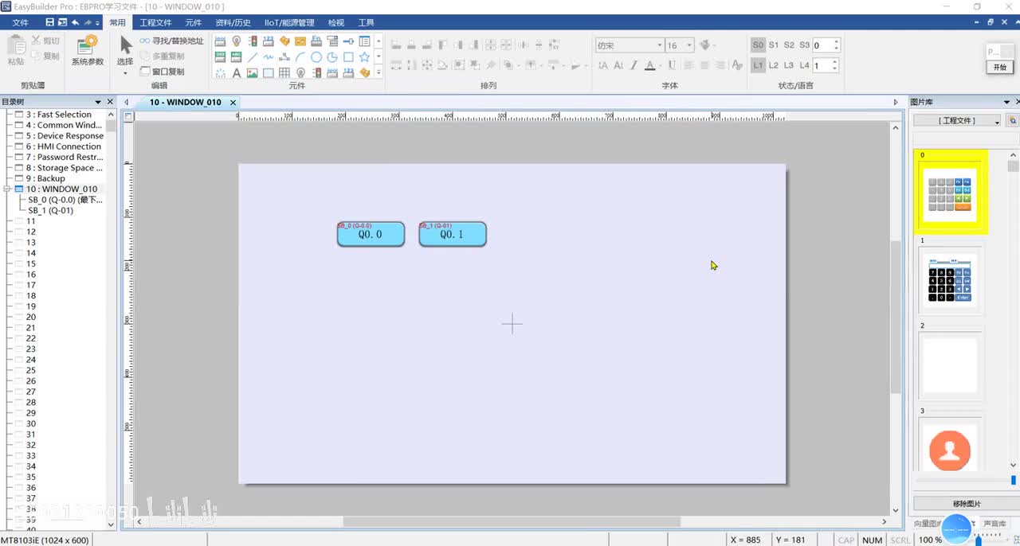Click the Save icon in quick access bar

pyautogui.click(x=49, y=22)
